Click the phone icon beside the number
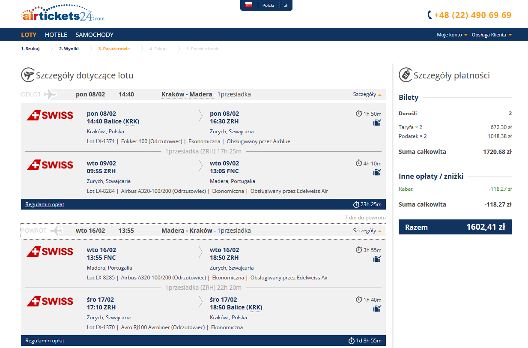 click(430, 15)
